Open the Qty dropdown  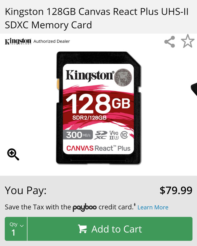coord(16,229)
